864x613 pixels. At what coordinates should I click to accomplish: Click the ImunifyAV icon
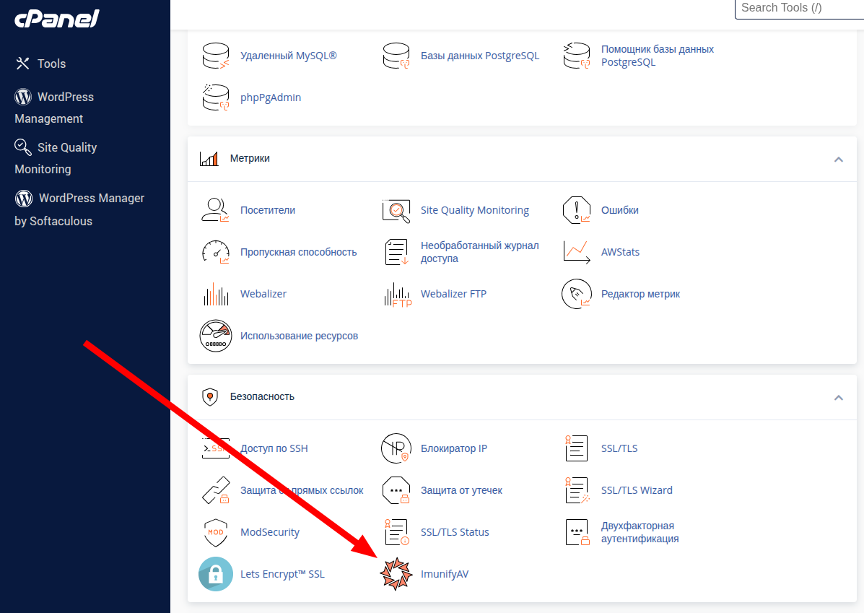(396, 574)
